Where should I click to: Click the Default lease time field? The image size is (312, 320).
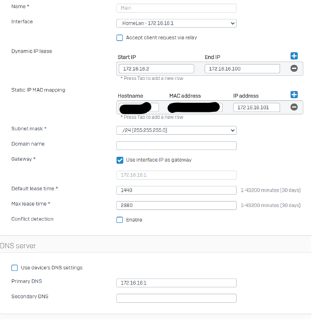tap(176, 190)
